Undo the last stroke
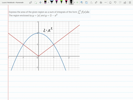Screen dimensions: 133x100 pos(115,2)
